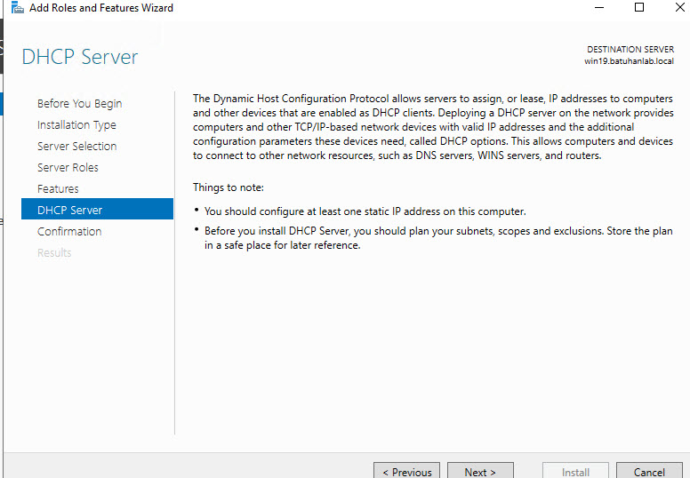Navigate to the Server Roles page
Screen dimensions: 690x478
tap(68, 168)
